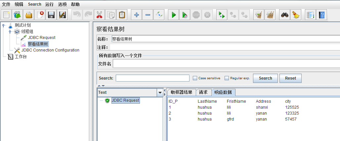Click the Clear All double broom icon
Screen dimensions: 340x141
click(270, 15)
